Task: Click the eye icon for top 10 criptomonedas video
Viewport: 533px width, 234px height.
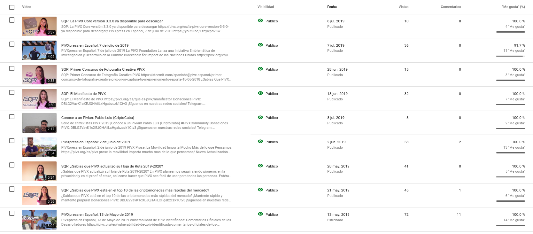Action: coord(260,190)
